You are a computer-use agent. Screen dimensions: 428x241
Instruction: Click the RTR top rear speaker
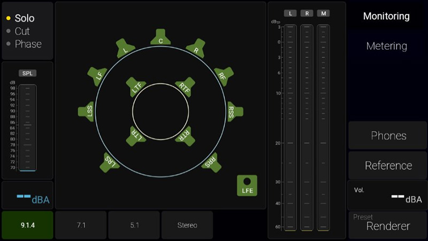tap(185, 135)
